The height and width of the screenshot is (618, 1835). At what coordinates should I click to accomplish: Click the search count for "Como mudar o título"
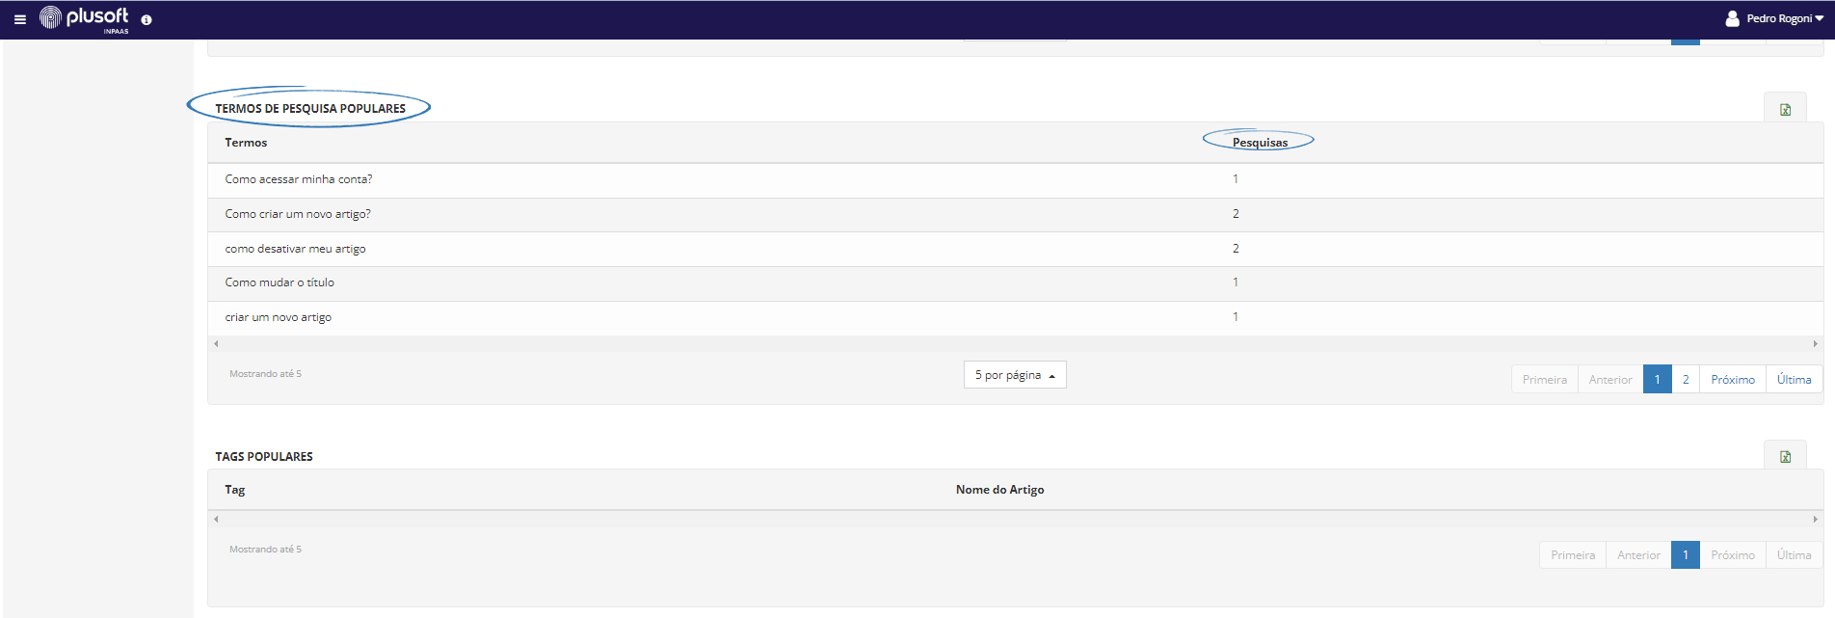click(1236, 282)
